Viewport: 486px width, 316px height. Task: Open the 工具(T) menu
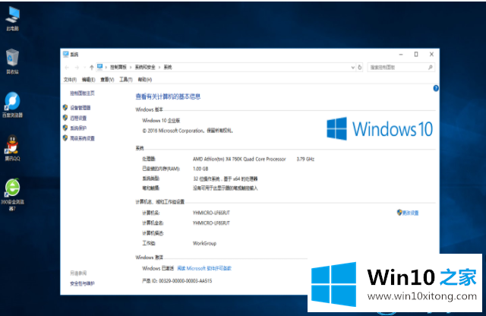point(126,80)
